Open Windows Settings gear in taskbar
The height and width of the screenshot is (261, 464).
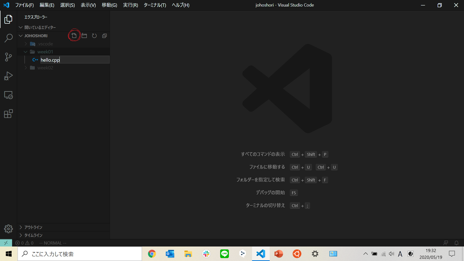[315, 254]
